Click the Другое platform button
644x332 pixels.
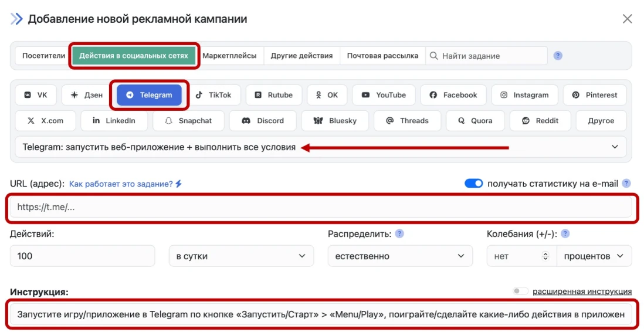(601, 121)
